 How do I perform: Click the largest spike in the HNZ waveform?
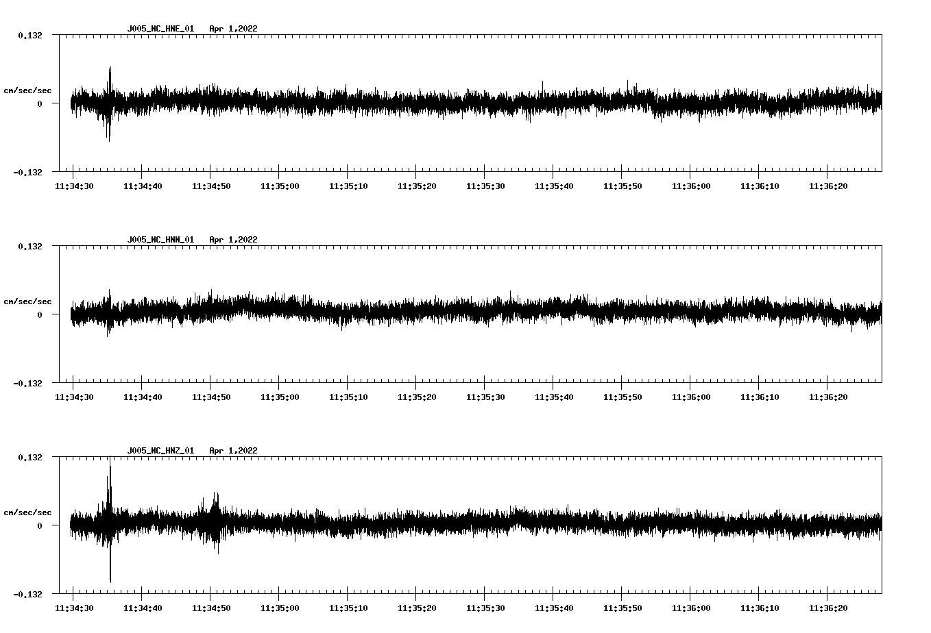point(110,519)
